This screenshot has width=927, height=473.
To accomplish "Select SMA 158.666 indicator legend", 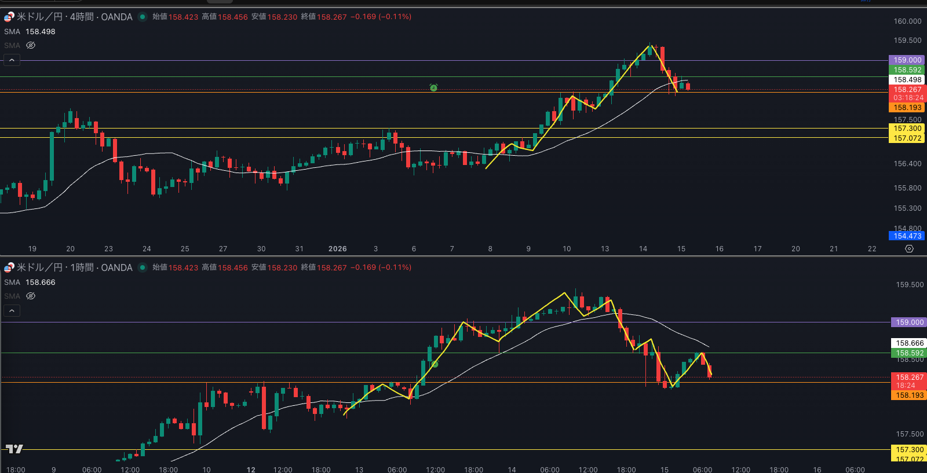I will tap(30, 283).
